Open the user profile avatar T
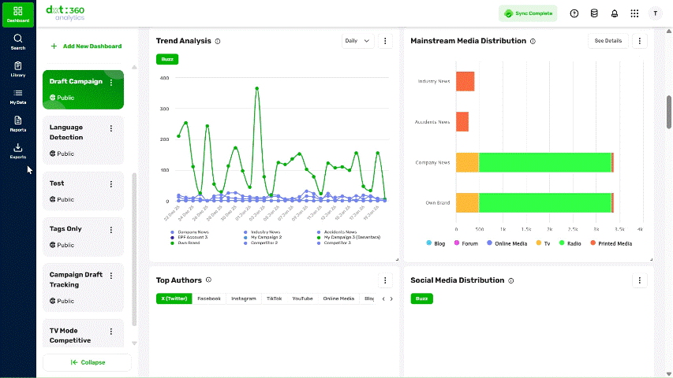Image resolution: width=673 pixels, height=378 pixels. click(656, 13)
